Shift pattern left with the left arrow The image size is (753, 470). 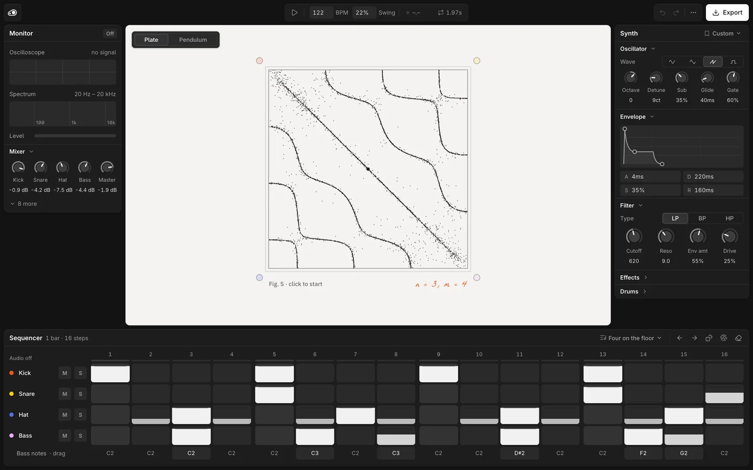click(x=680, y=338)
